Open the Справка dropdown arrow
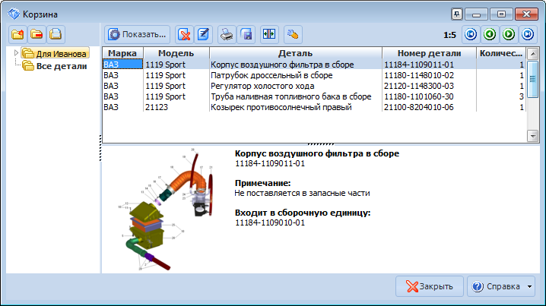The width and height of the screenshot is (546, 306). 529,286
